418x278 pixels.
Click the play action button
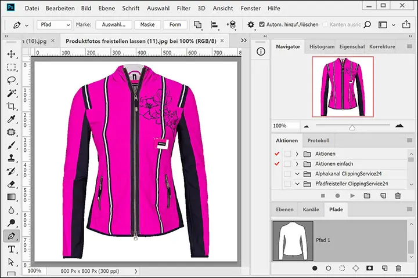click(x=352, y=196)
